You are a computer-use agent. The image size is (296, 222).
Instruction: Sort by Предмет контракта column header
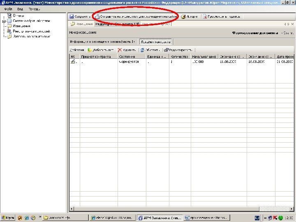pyautogui.click(x=99, y=56)
